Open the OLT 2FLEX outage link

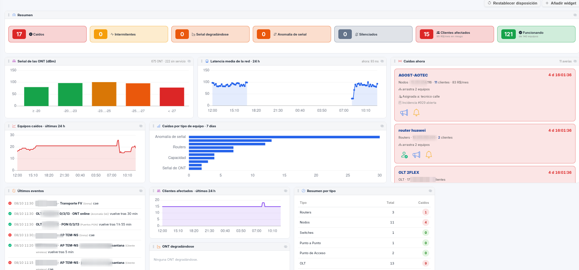(409, 172)
